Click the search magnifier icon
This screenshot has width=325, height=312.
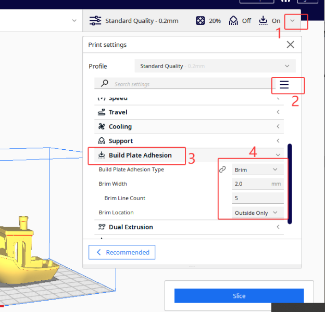(105, 84)
